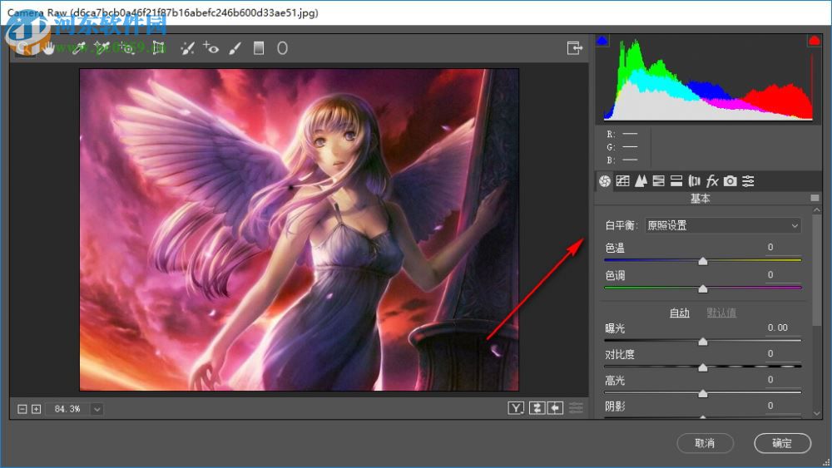Select the White Balance eyedropper tool
This screenshot has height=468, width=832.
[x=78, y=48]
